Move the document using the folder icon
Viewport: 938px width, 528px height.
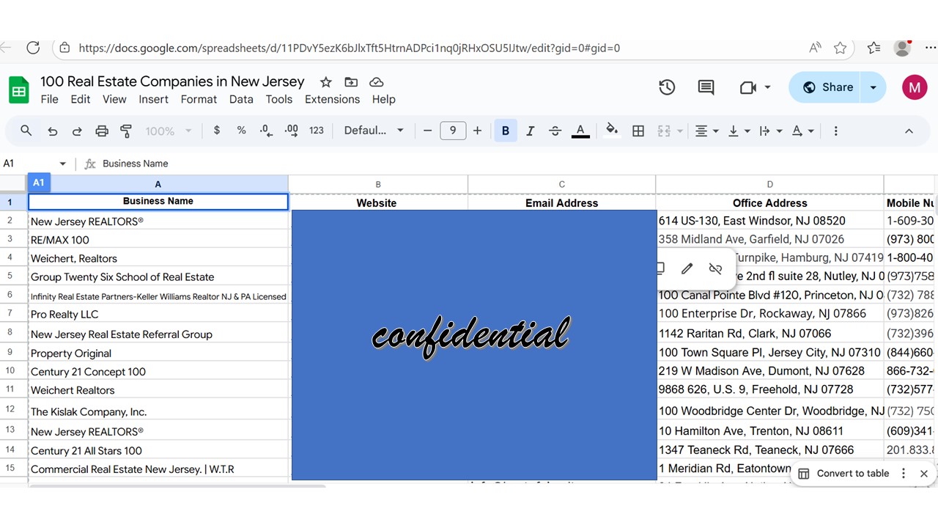351,82
